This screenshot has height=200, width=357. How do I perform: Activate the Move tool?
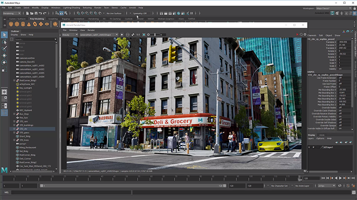pyautogui.click(x=4, y=56)
